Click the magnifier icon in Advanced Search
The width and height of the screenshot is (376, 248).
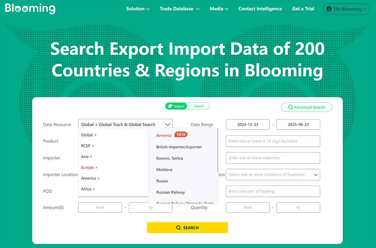click(x=290, y=107)
